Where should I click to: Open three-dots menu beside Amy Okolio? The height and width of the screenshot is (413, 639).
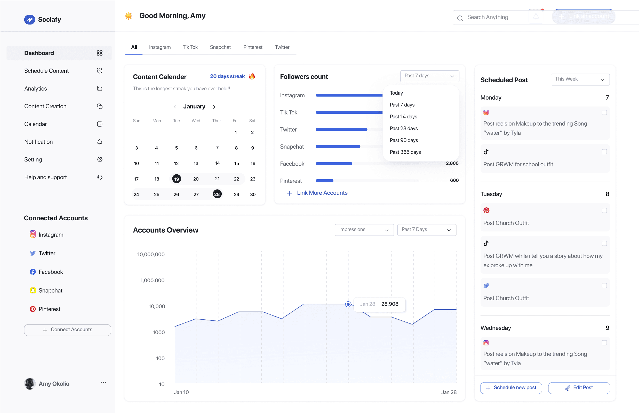(103, 382)
